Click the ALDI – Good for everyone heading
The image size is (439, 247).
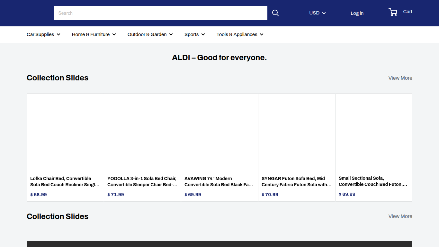pyautogui.click(x=219, y=58)
